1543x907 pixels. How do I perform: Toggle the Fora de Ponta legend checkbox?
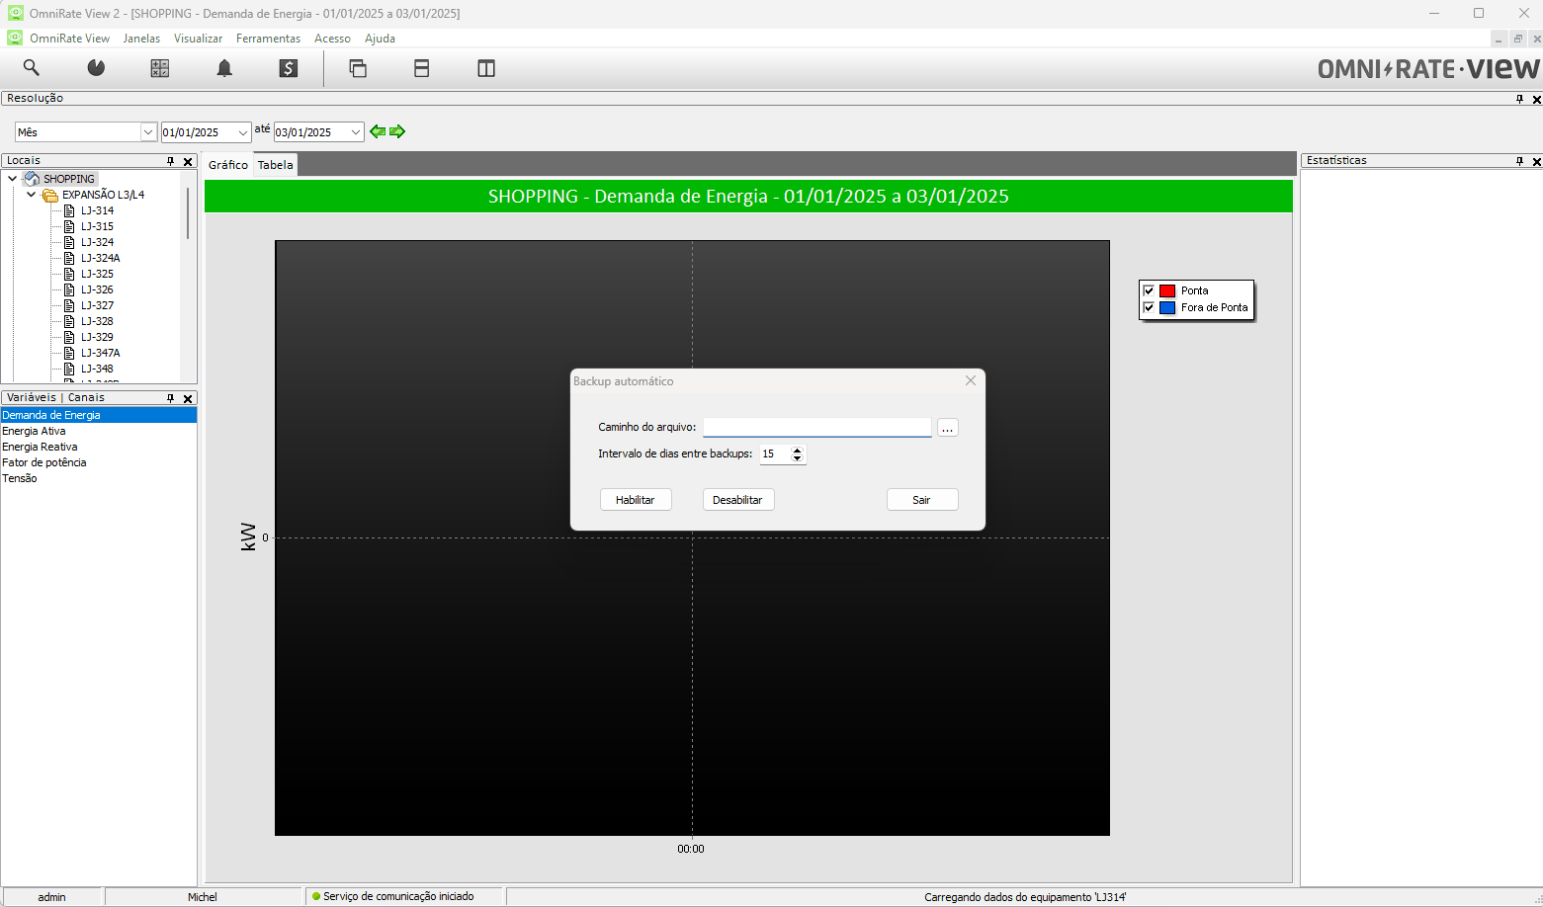pyautogui.click(x=1149, y=307)
